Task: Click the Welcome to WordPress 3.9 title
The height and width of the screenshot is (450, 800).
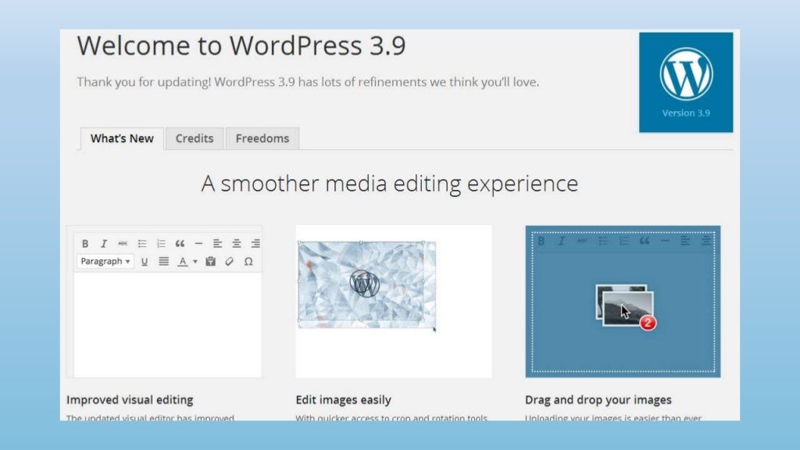Action: click(241, 45)
